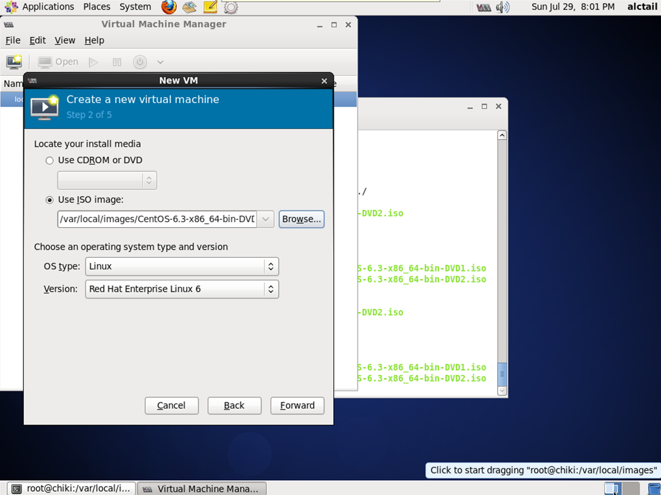Open the Places menu

coord(97,6)
